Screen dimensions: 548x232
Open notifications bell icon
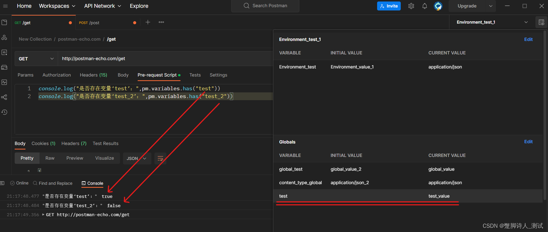[425, 6]
